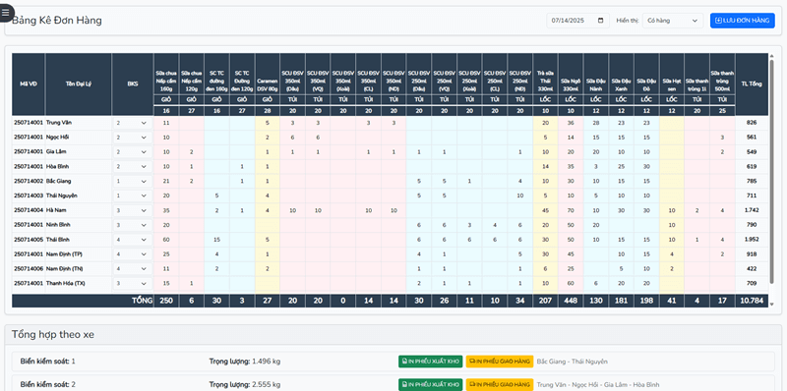Open the Hiển thị 'Có hàng' dropdown
Screen dimensions: 787x391
pyautogui.click(x=673, y=21)
